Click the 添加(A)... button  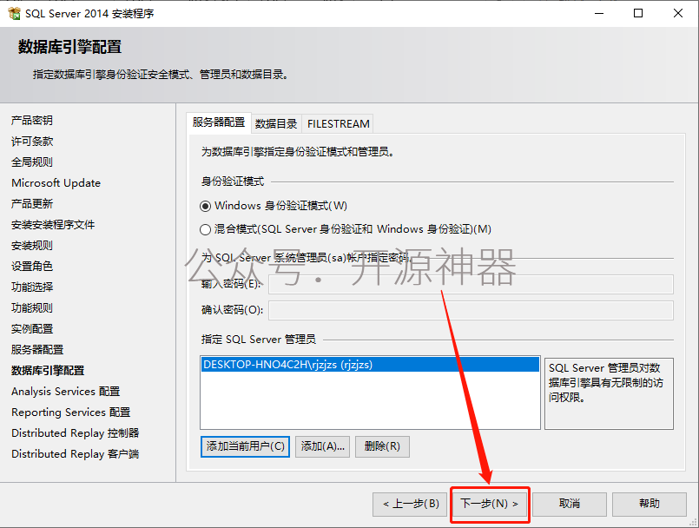click(x=323, y=446)
